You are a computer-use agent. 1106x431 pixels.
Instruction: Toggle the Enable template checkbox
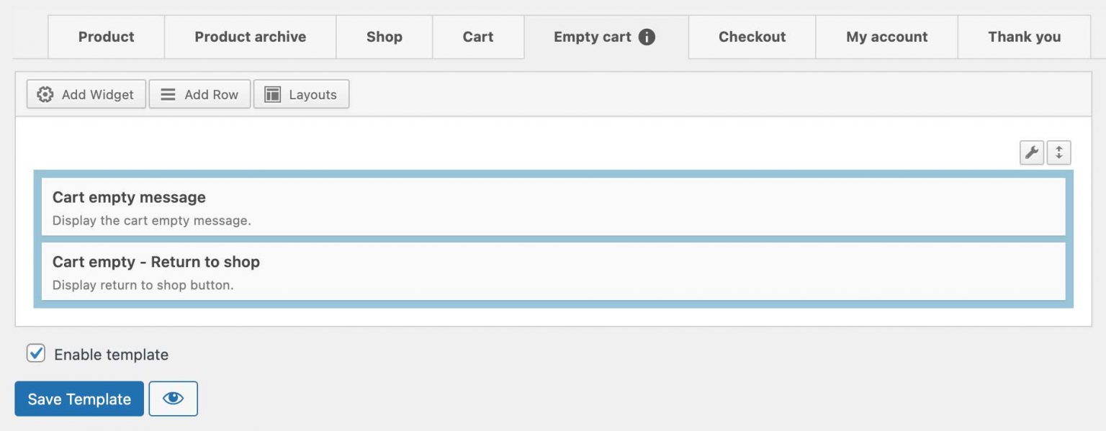tap(36, 353)
